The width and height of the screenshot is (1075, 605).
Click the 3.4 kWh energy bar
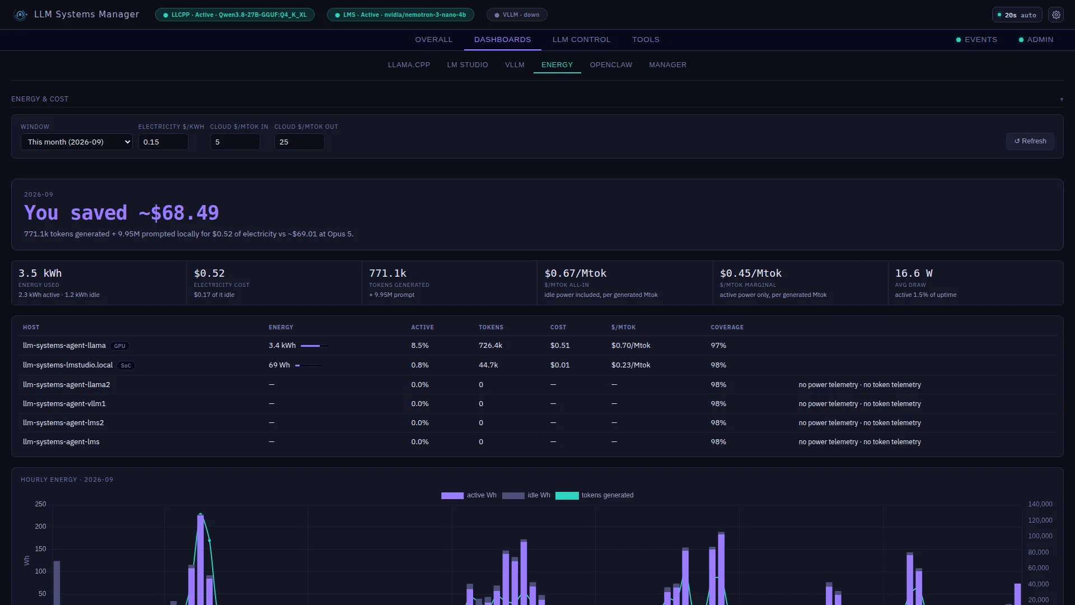click(x=314, y=346)
